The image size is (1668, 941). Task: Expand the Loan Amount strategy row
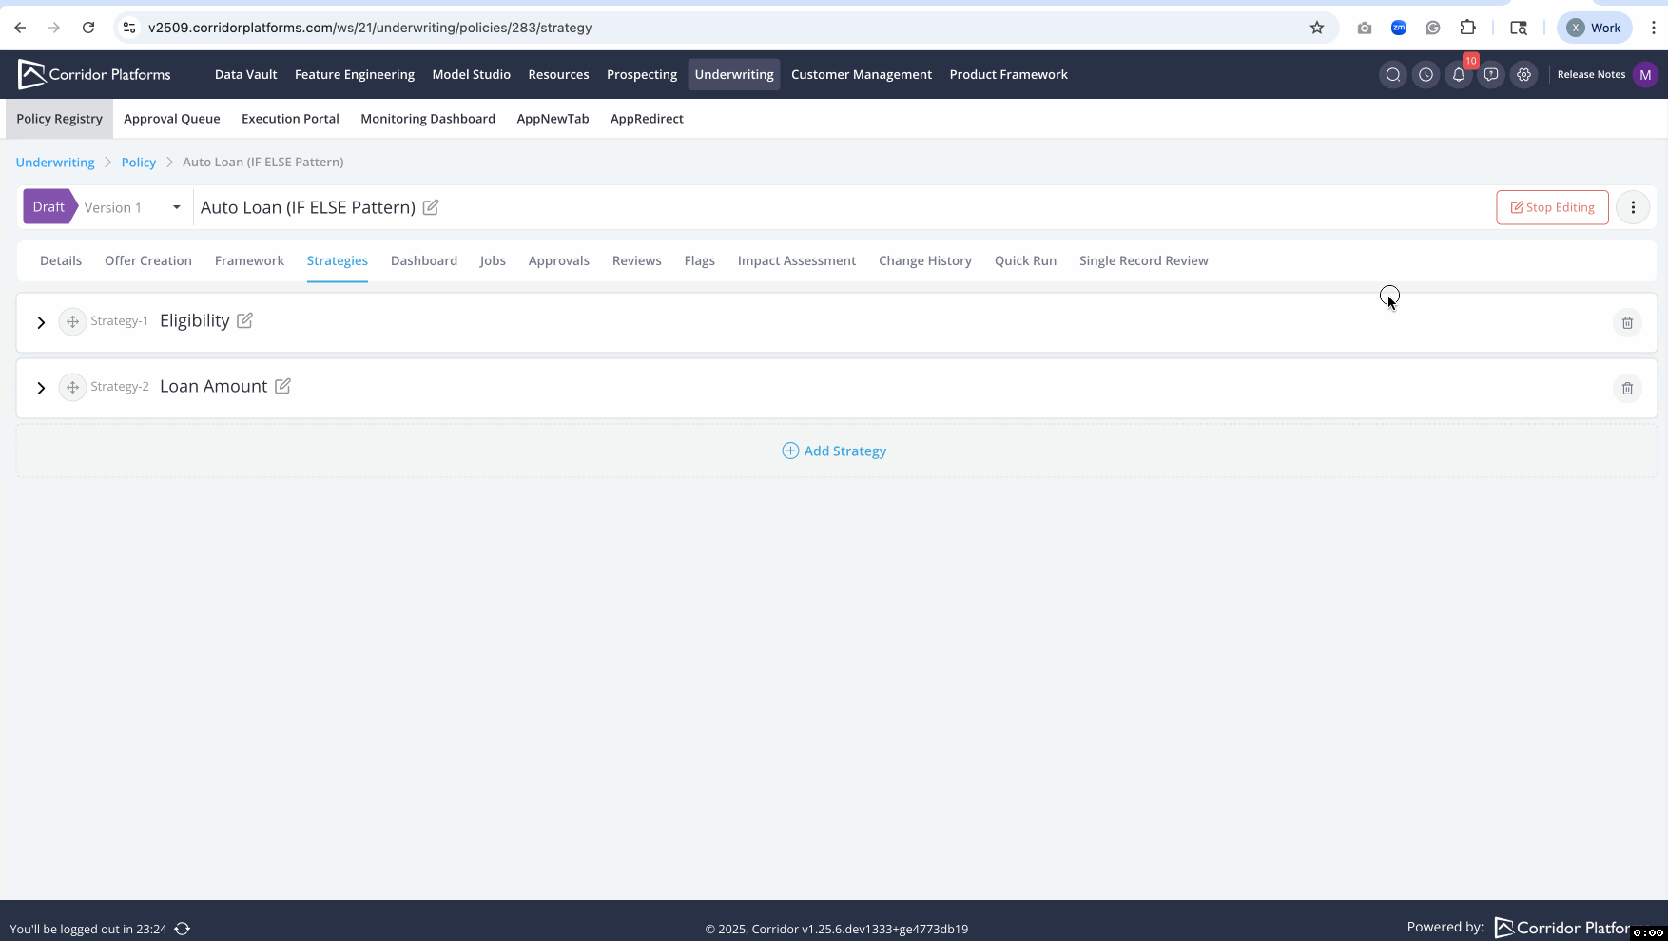click(41, 389)
